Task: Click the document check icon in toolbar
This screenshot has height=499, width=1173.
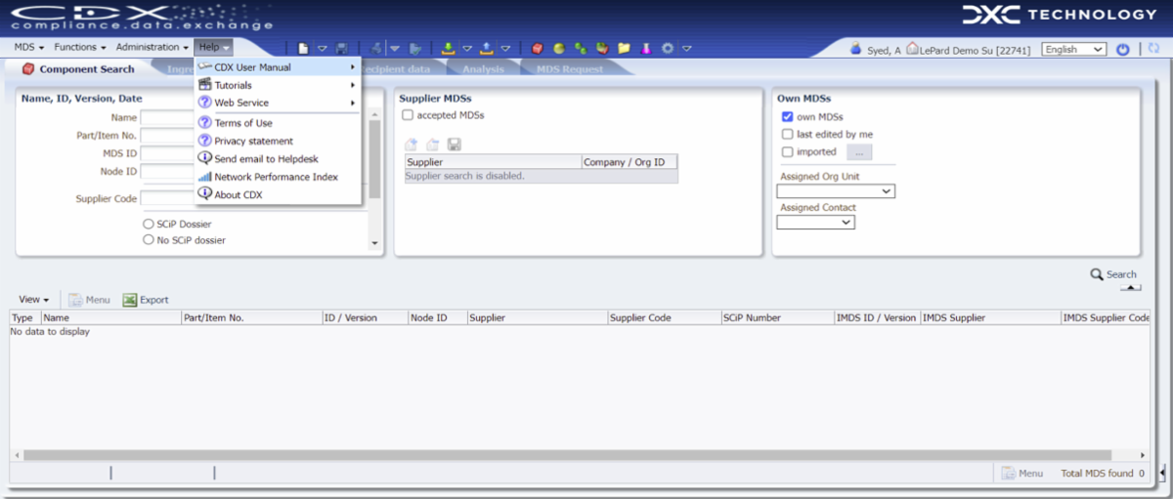Action: tap(415, 48)
